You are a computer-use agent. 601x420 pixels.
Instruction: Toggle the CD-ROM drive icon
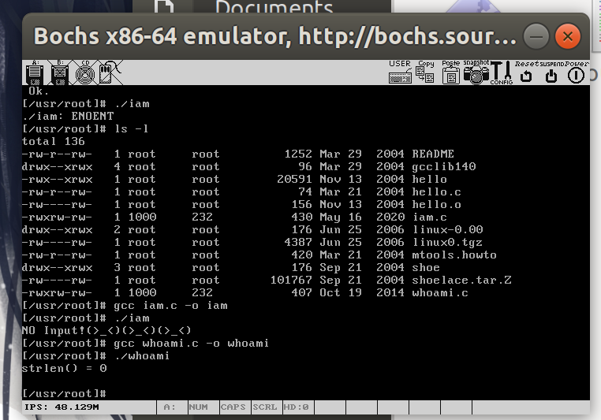click(x=85, y=72)
